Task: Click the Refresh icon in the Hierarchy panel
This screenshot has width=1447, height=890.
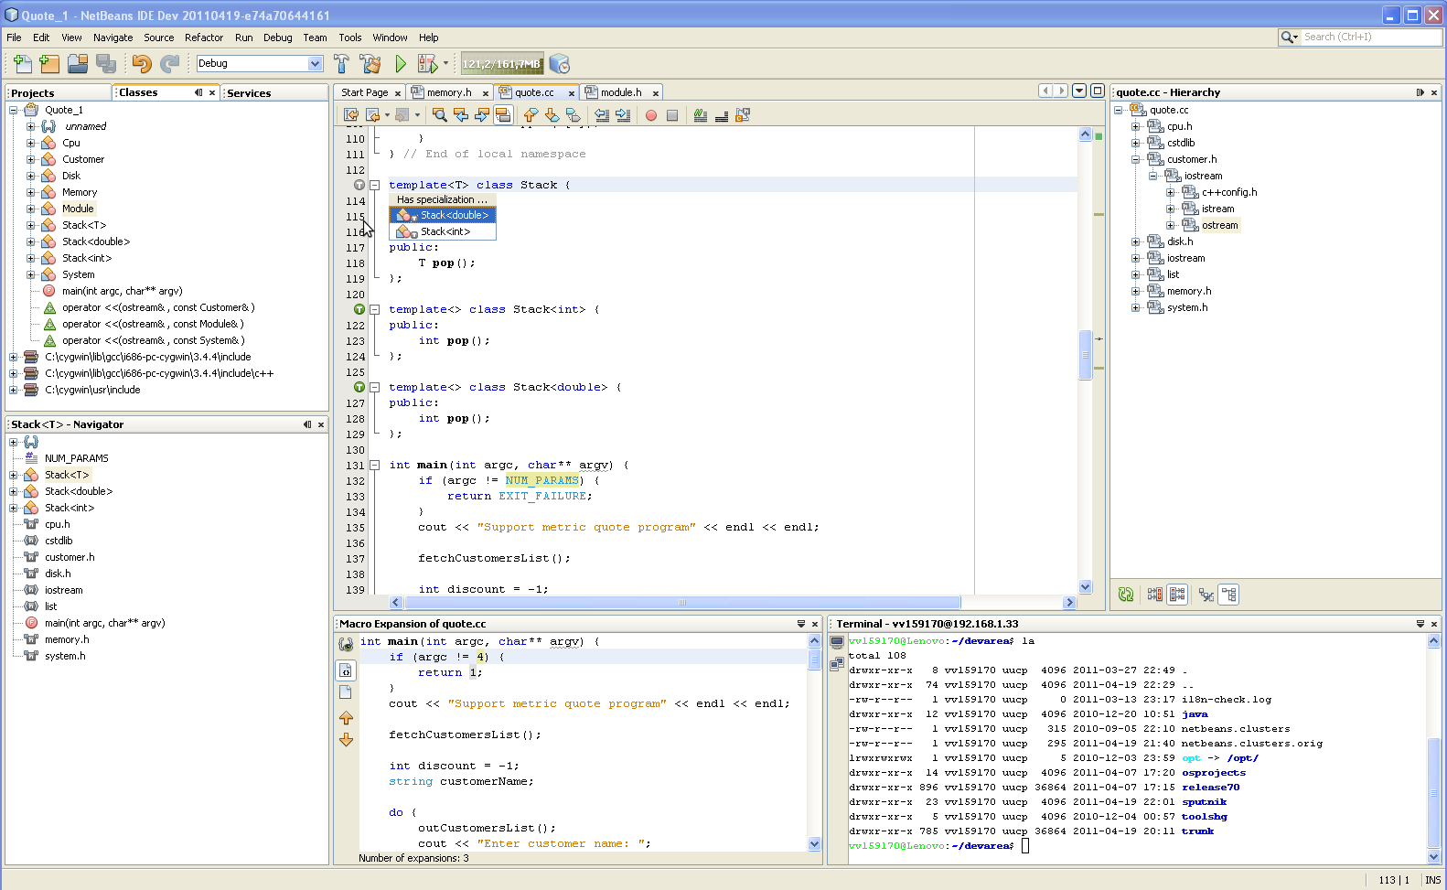Action: point(1126,595)
